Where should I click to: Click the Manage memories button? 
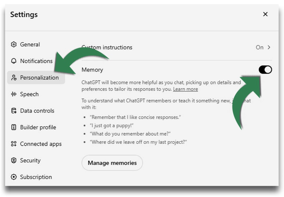tap(112, 163)
